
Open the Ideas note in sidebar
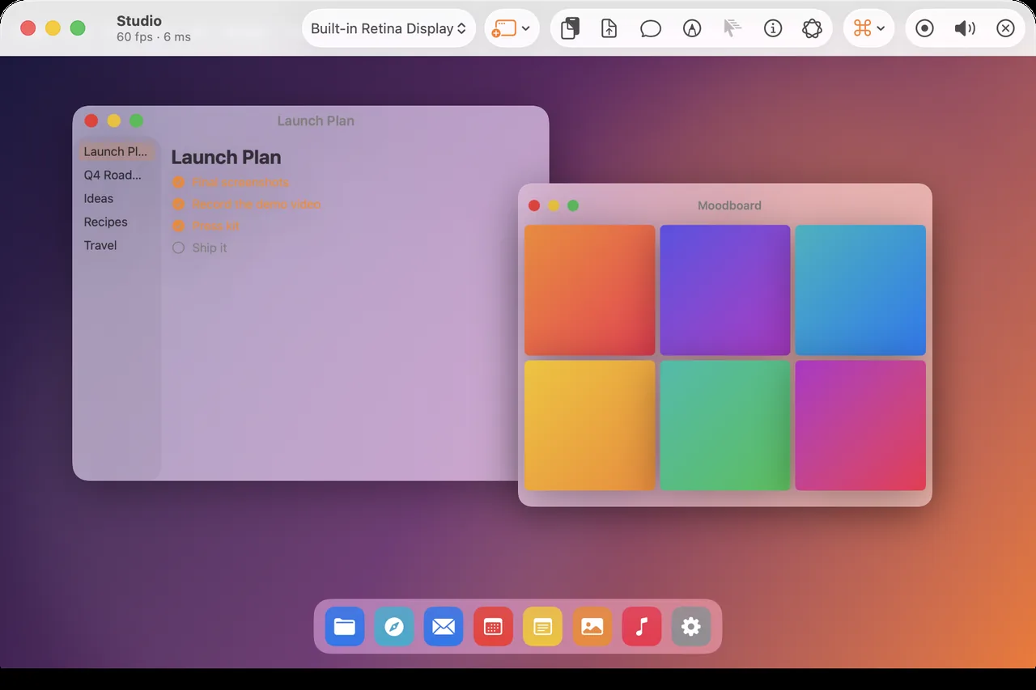coord(117,198)
